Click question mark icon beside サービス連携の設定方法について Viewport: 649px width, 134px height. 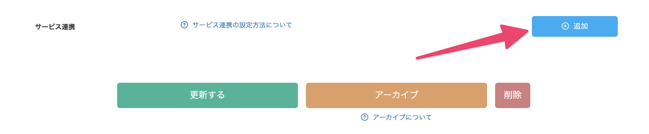pyautogui.click(x=184, y=25)
